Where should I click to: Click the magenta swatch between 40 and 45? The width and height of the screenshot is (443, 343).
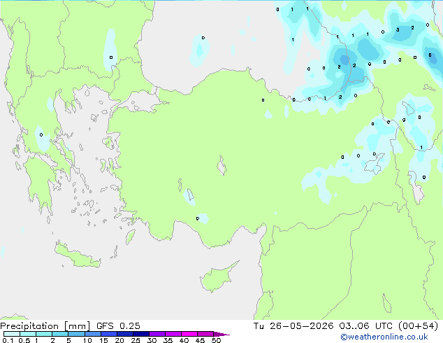pos(189,334)
